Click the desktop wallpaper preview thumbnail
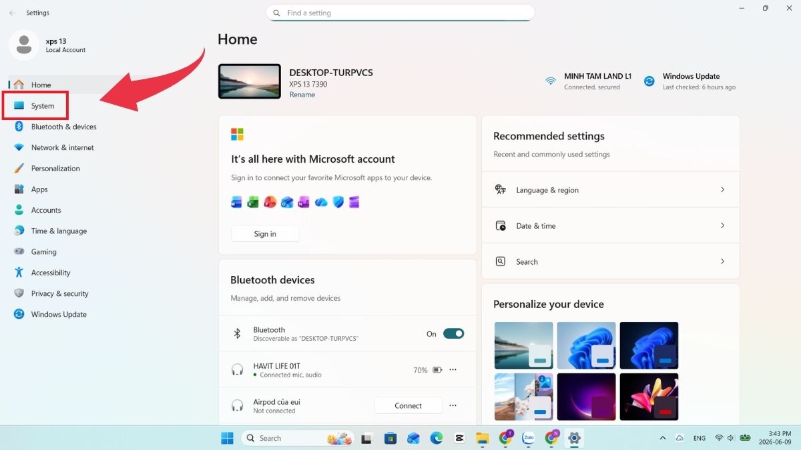 [x=250, y=81]
